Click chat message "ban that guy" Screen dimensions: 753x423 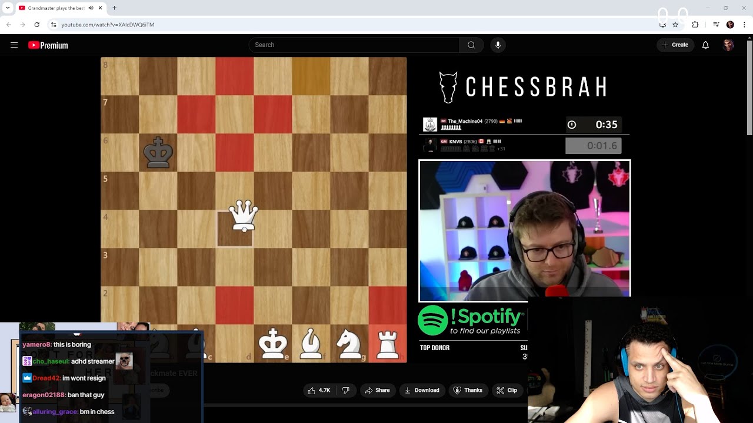pyautogui.click(x=86, y=395)
